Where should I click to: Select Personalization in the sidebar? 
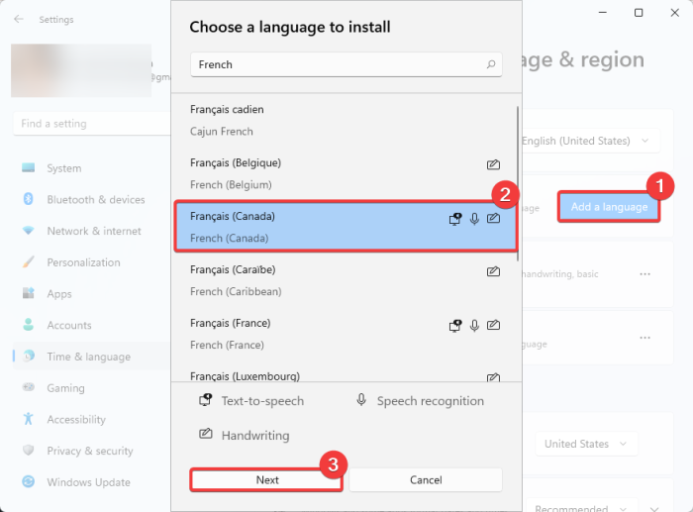point(83,262)
